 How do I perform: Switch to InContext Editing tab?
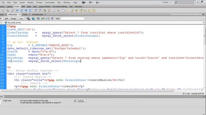click(60, 6)
